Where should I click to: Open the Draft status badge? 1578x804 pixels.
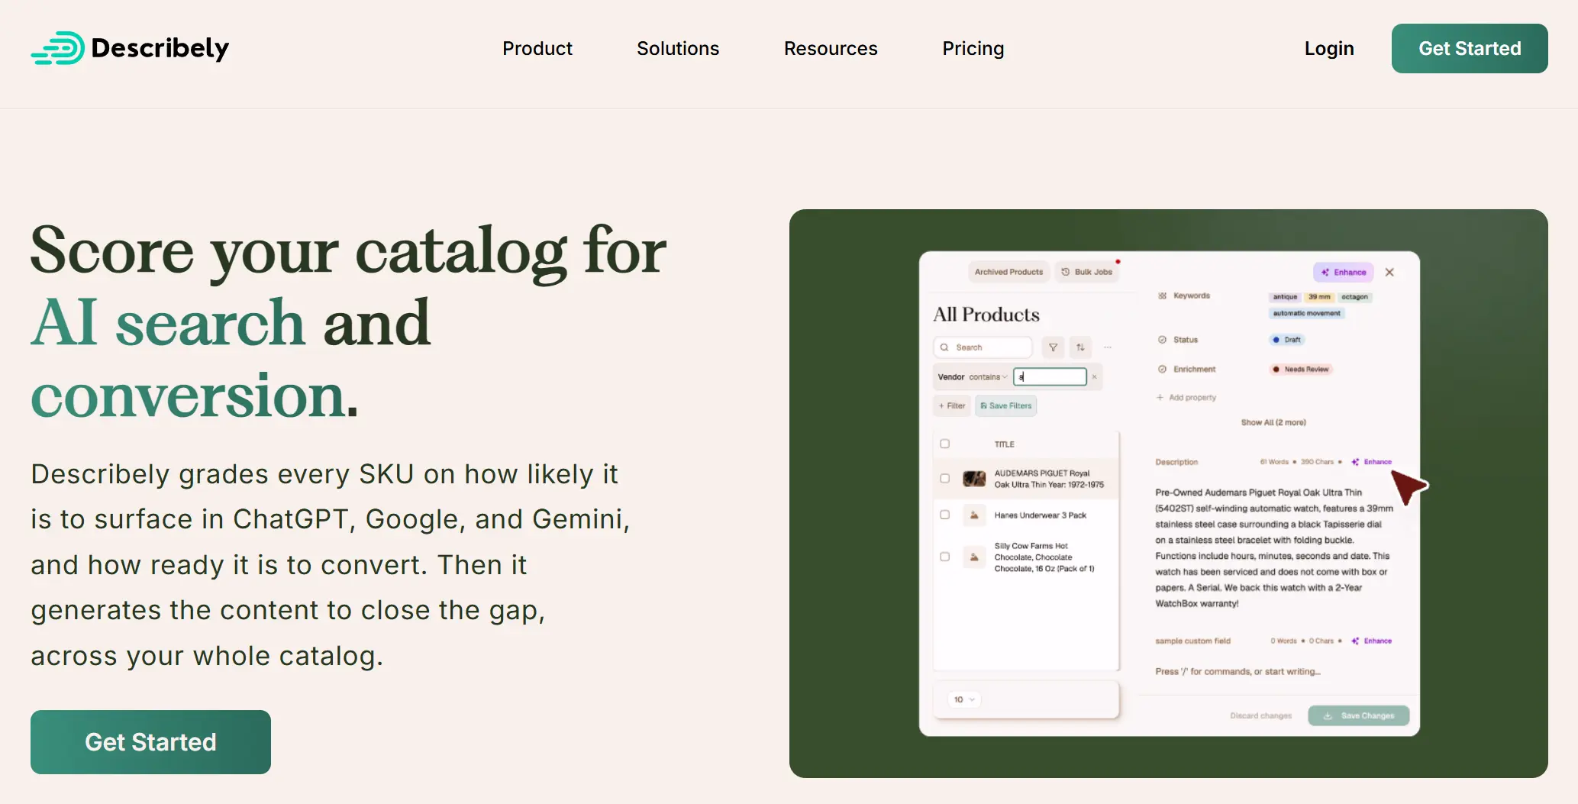point(1287,340)
